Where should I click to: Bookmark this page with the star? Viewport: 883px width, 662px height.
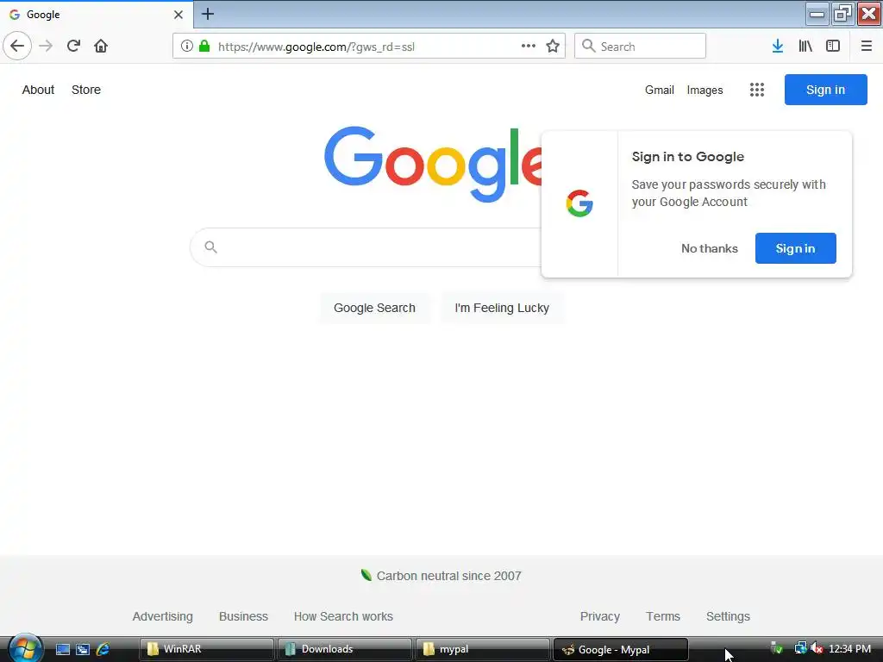553,47
